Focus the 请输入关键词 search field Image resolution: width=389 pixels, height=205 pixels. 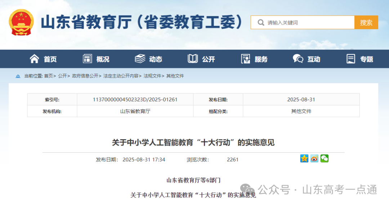click(x=310, y=23)
